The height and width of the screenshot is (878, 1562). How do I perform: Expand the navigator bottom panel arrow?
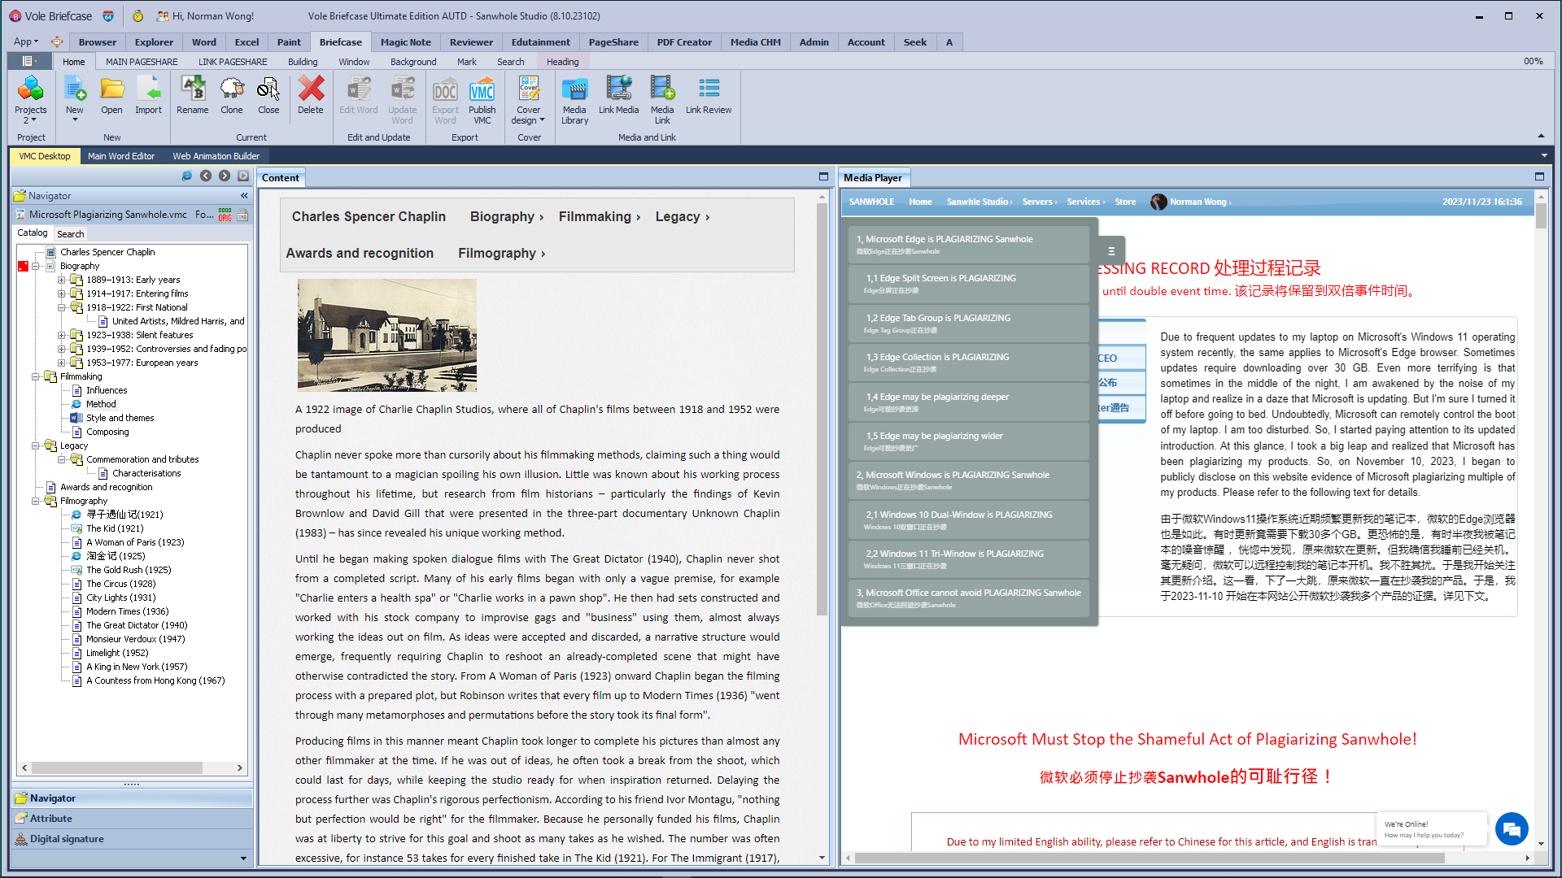(x=243, y=858)
